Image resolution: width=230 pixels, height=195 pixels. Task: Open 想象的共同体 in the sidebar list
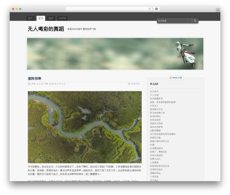[x=156, y=124]
